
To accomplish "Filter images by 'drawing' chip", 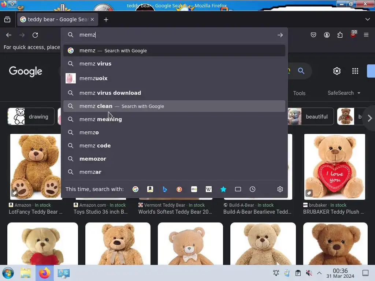I will coord(31,117).
